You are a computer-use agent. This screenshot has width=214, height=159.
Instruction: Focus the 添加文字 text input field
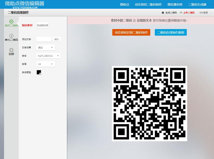click(44, 39)
